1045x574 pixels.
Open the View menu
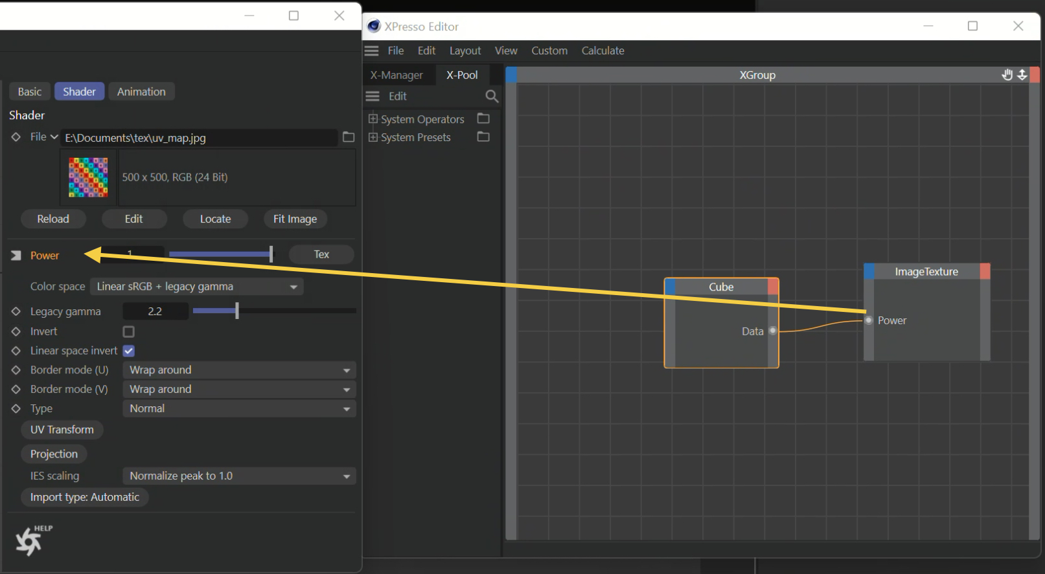coord(506,50)
